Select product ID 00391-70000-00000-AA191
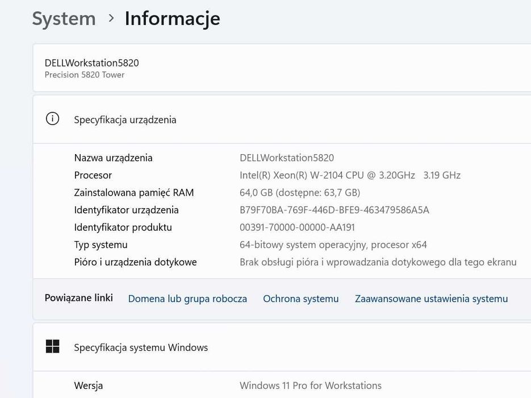This screenshot has width=531, height=398. (298, 227)
